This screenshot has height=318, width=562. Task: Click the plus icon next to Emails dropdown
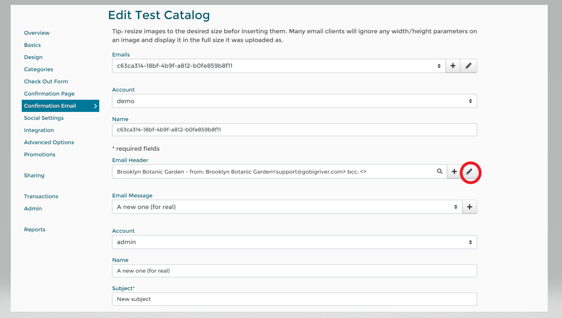point(452,66)
